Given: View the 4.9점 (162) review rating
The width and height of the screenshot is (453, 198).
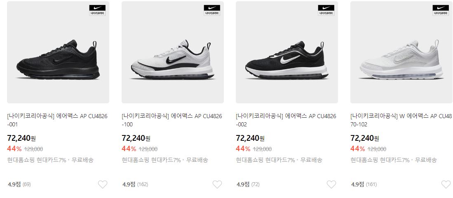Looking at the screenshot, I should pyautogui.click(x=135, y=184).
